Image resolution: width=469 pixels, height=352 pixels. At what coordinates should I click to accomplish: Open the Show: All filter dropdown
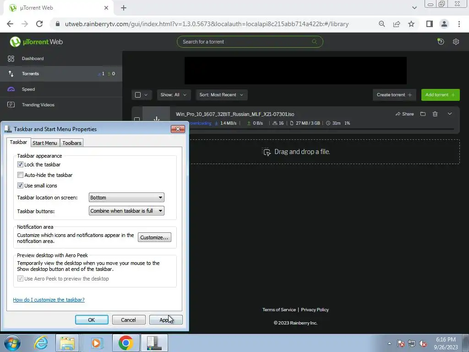174,95
